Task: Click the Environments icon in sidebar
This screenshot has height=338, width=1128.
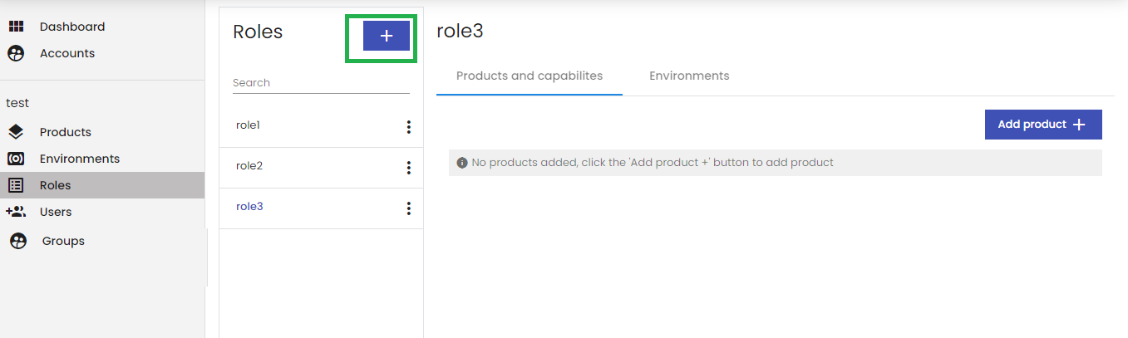Action: point(16,159)
